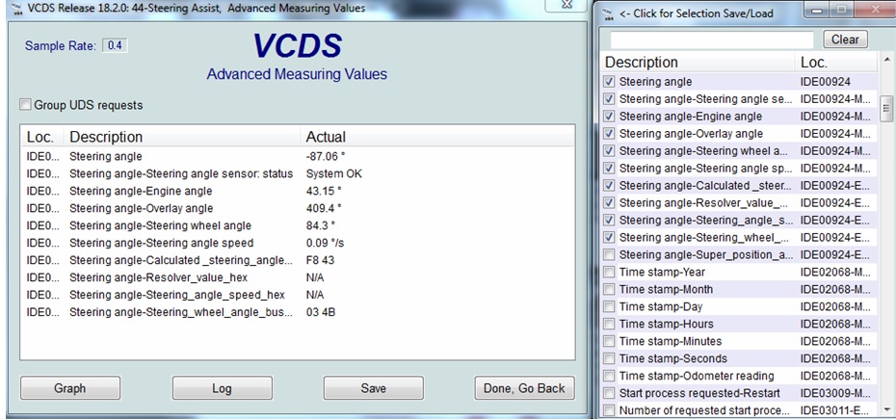Image resolution: width=896 pixels, height=420 pixels.
Task: Select Steering_angle_speed_hex N/A row
Action: point(297,295)
